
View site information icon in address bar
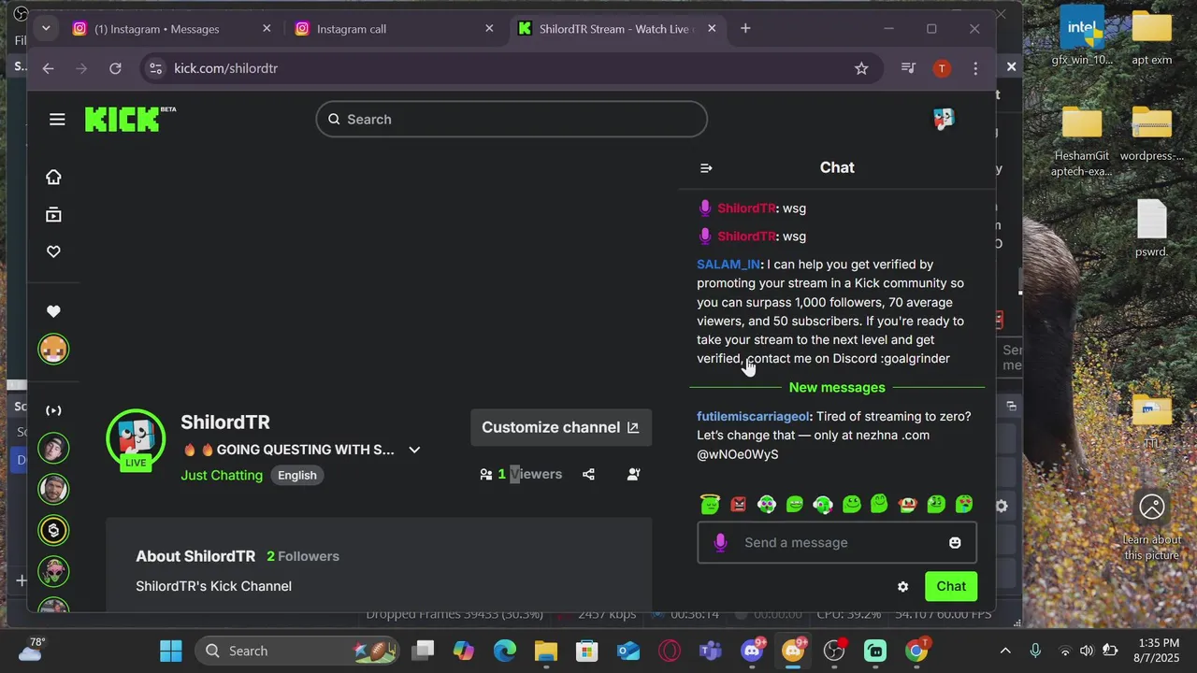click(x=156, y=68)
